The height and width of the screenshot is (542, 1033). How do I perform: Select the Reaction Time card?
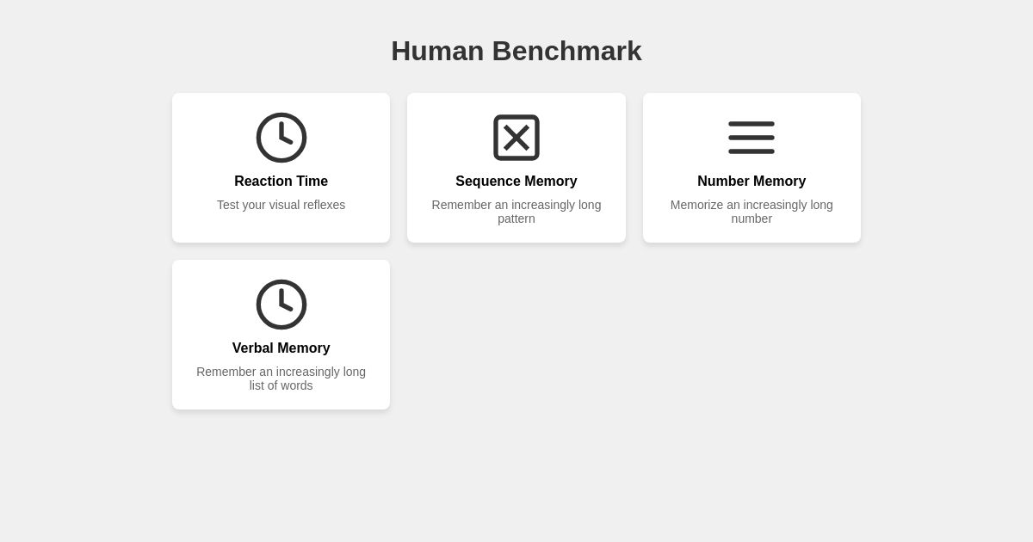coord(281,168)
